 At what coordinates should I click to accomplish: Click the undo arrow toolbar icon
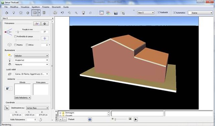coord(62,13)
